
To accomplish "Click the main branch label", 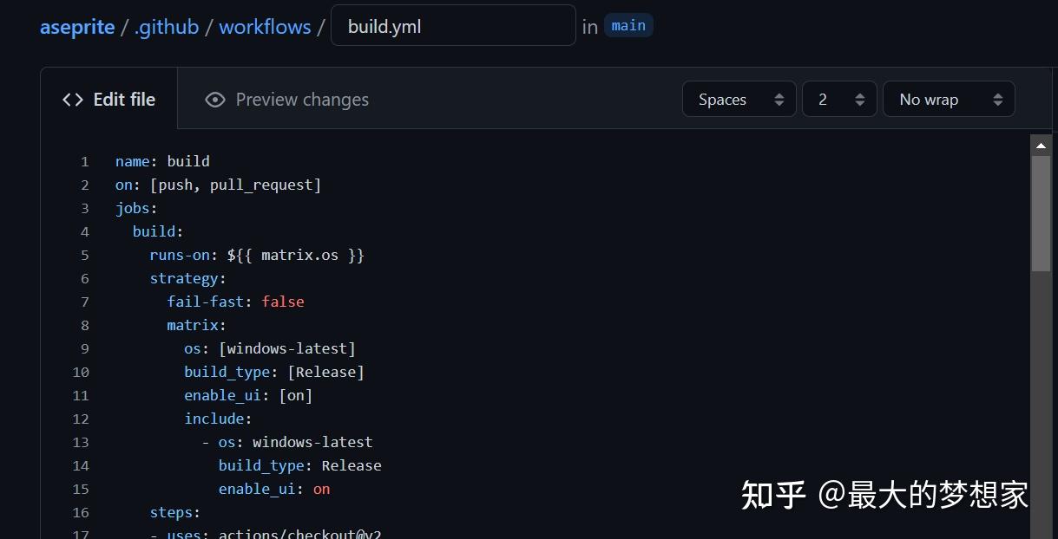I will click(628, 25).
